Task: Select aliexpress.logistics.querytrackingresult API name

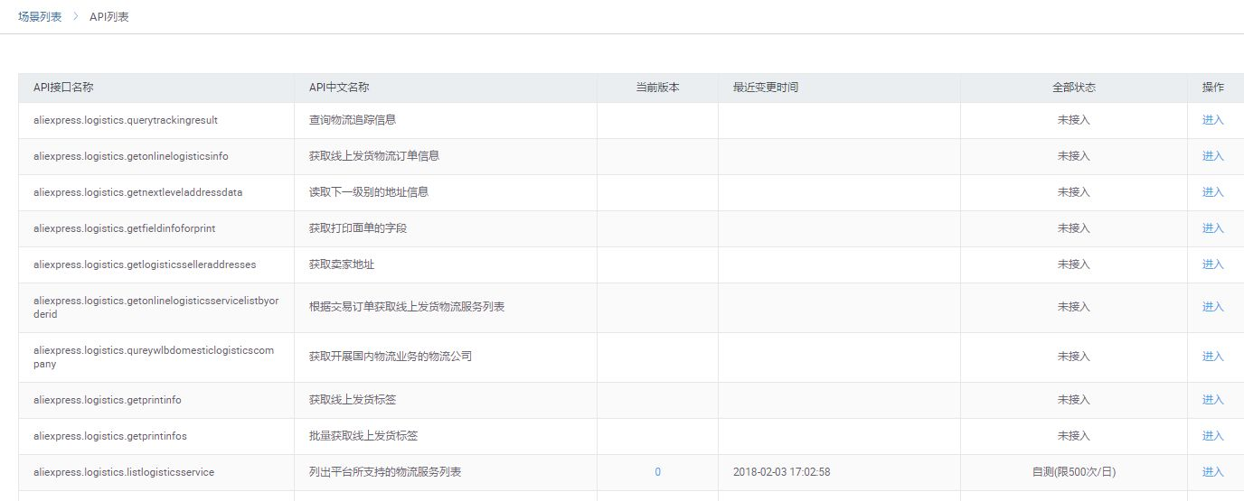Action: pos(126,120)
